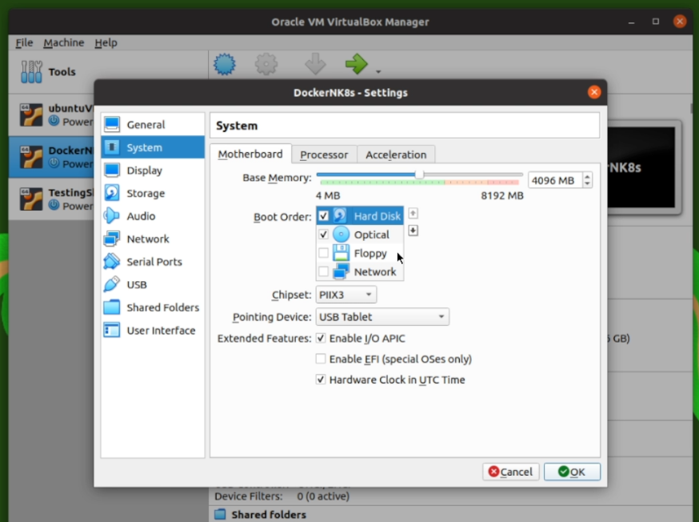Viewport: 699px width, 522px height.
Task: Enable the Floppy boot option
Action: coord(324,253)
